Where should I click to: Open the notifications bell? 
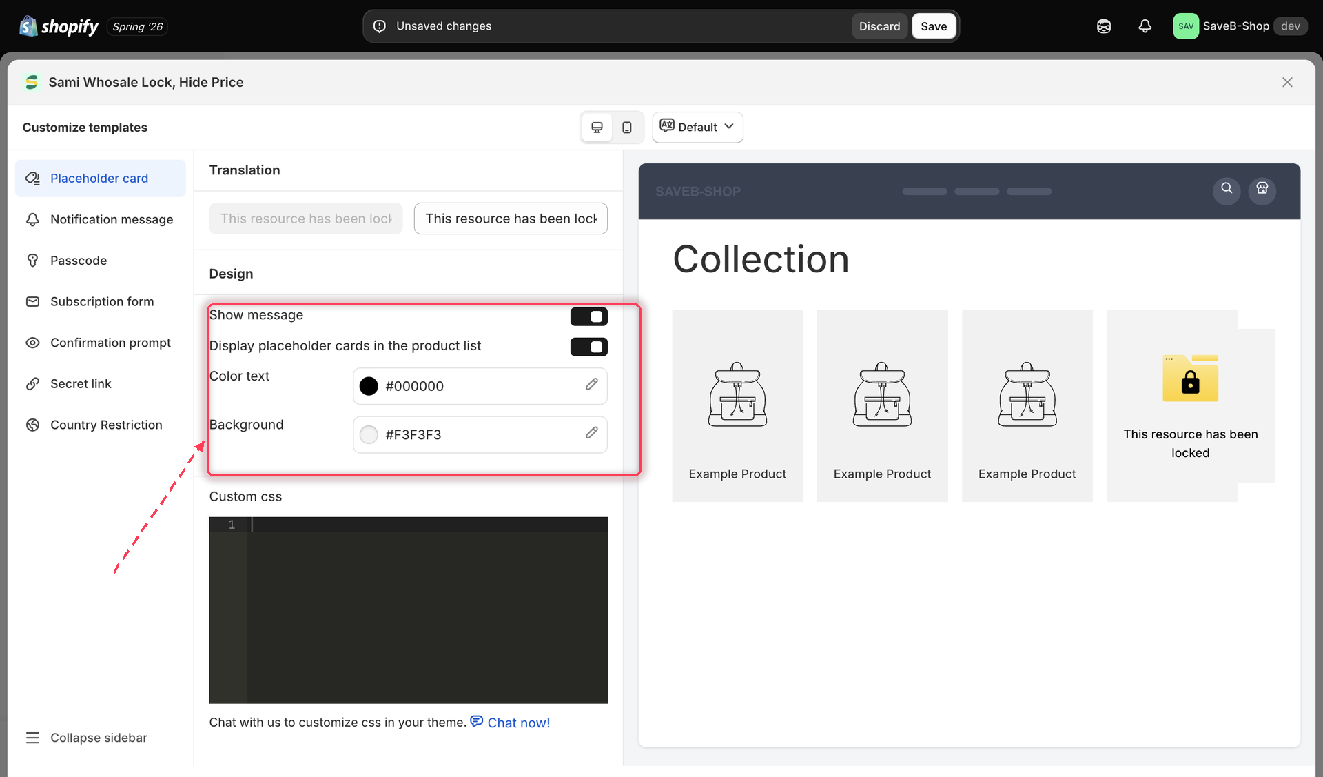[x=1145, y=26]
